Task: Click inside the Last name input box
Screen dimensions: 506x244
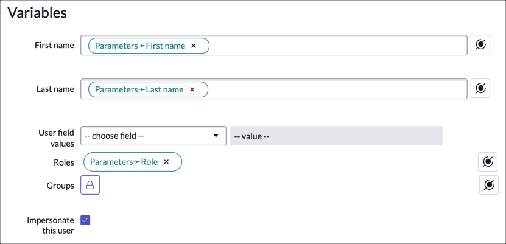Action: [273, 89]
